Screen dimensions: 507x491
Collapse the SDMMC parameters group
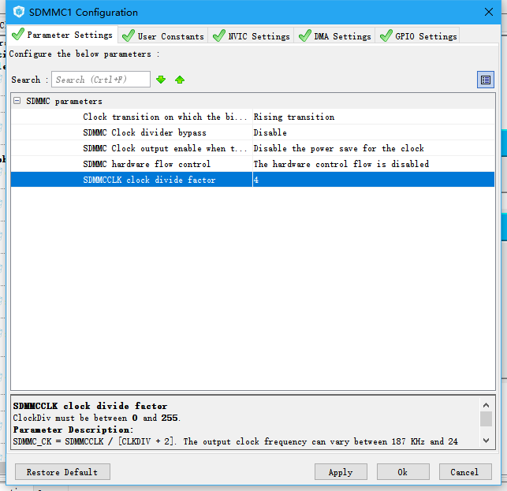click(17, 101)
